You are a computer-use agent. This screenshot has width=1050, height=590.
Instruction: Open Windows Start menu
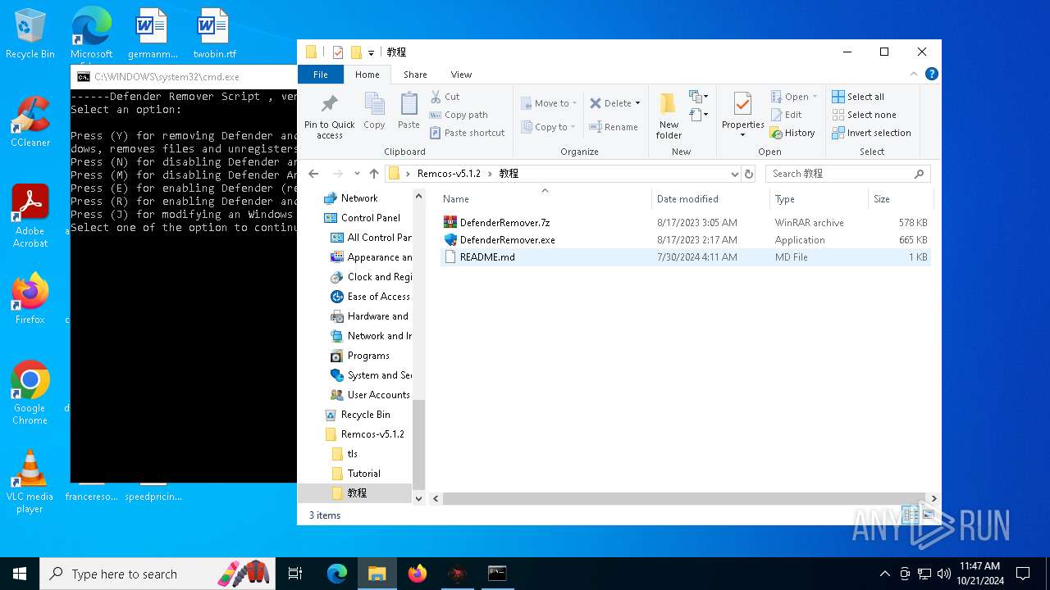tap(20, 574)
